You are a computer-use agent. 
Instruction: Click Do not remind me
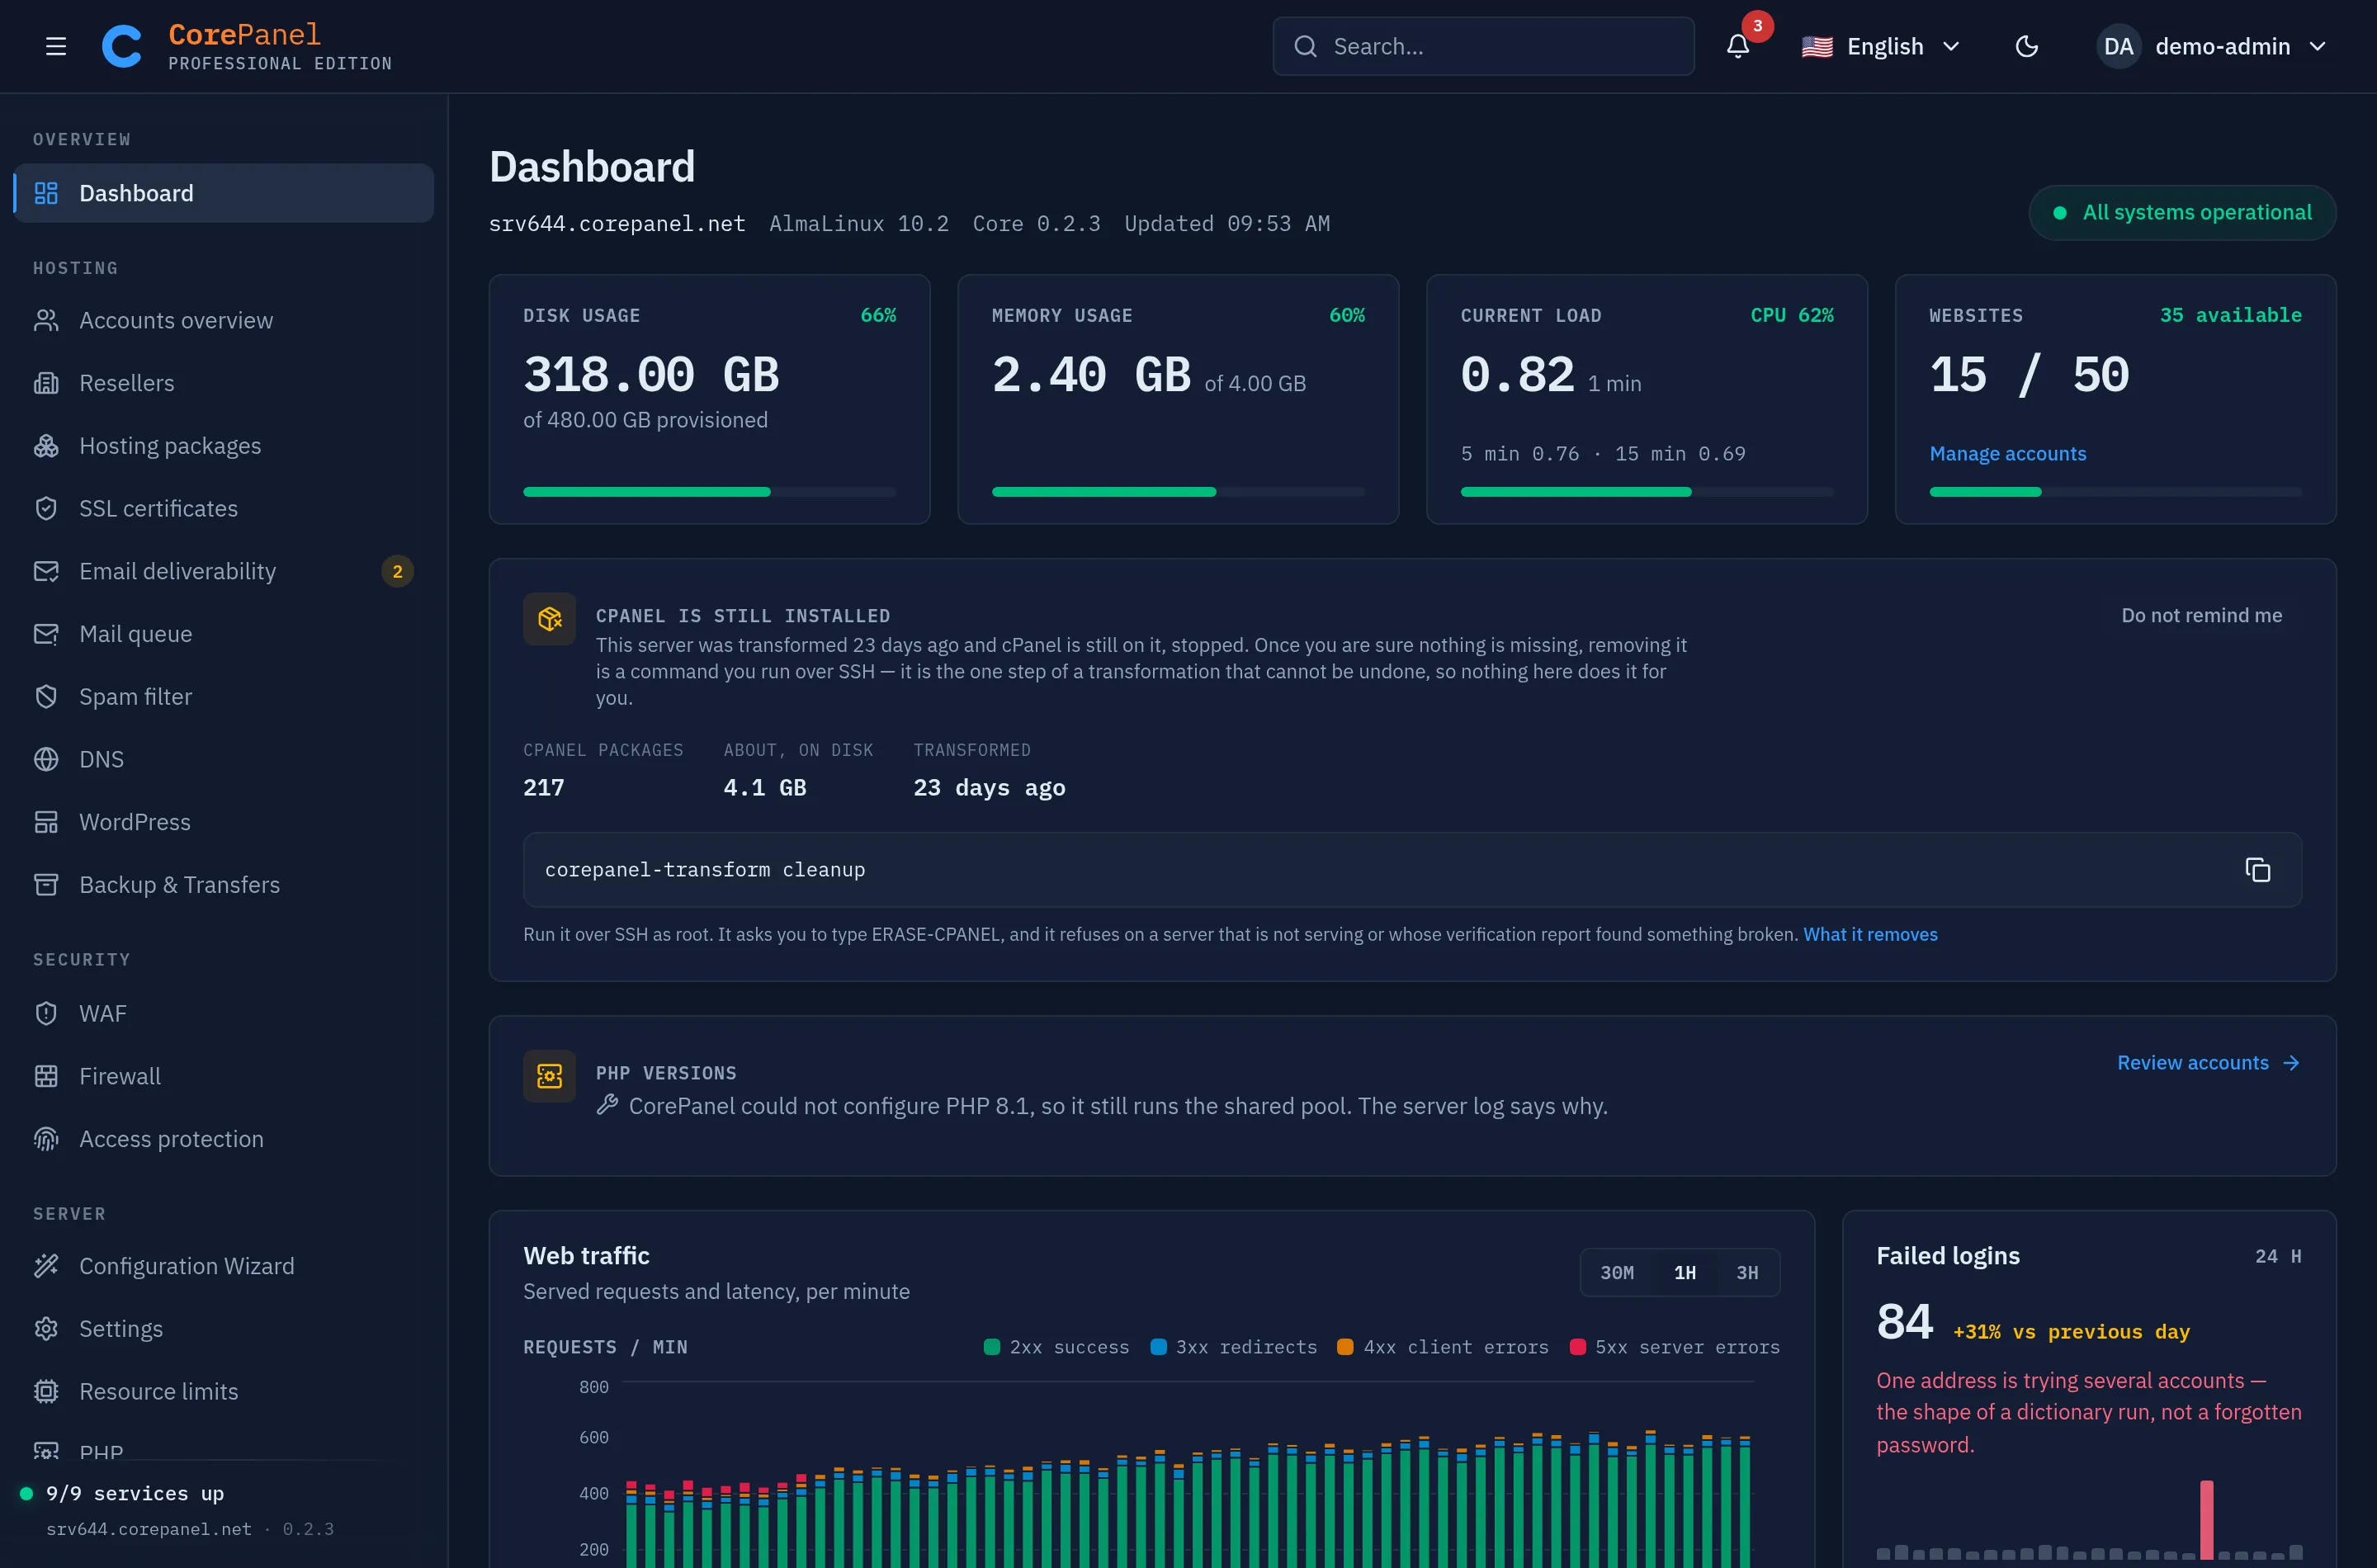[2201, 616]
